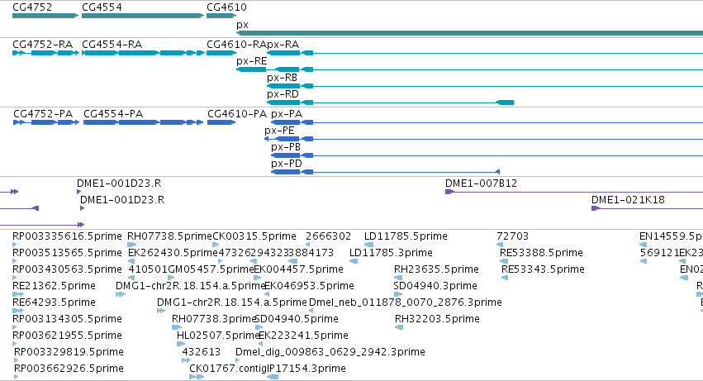Select the RP003430563.5prime EST label

(67, 269)
